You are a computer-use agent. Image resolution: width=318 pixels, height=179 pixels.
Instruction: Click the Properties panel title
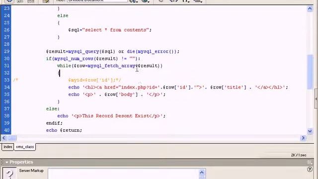(x=21, y=162)
